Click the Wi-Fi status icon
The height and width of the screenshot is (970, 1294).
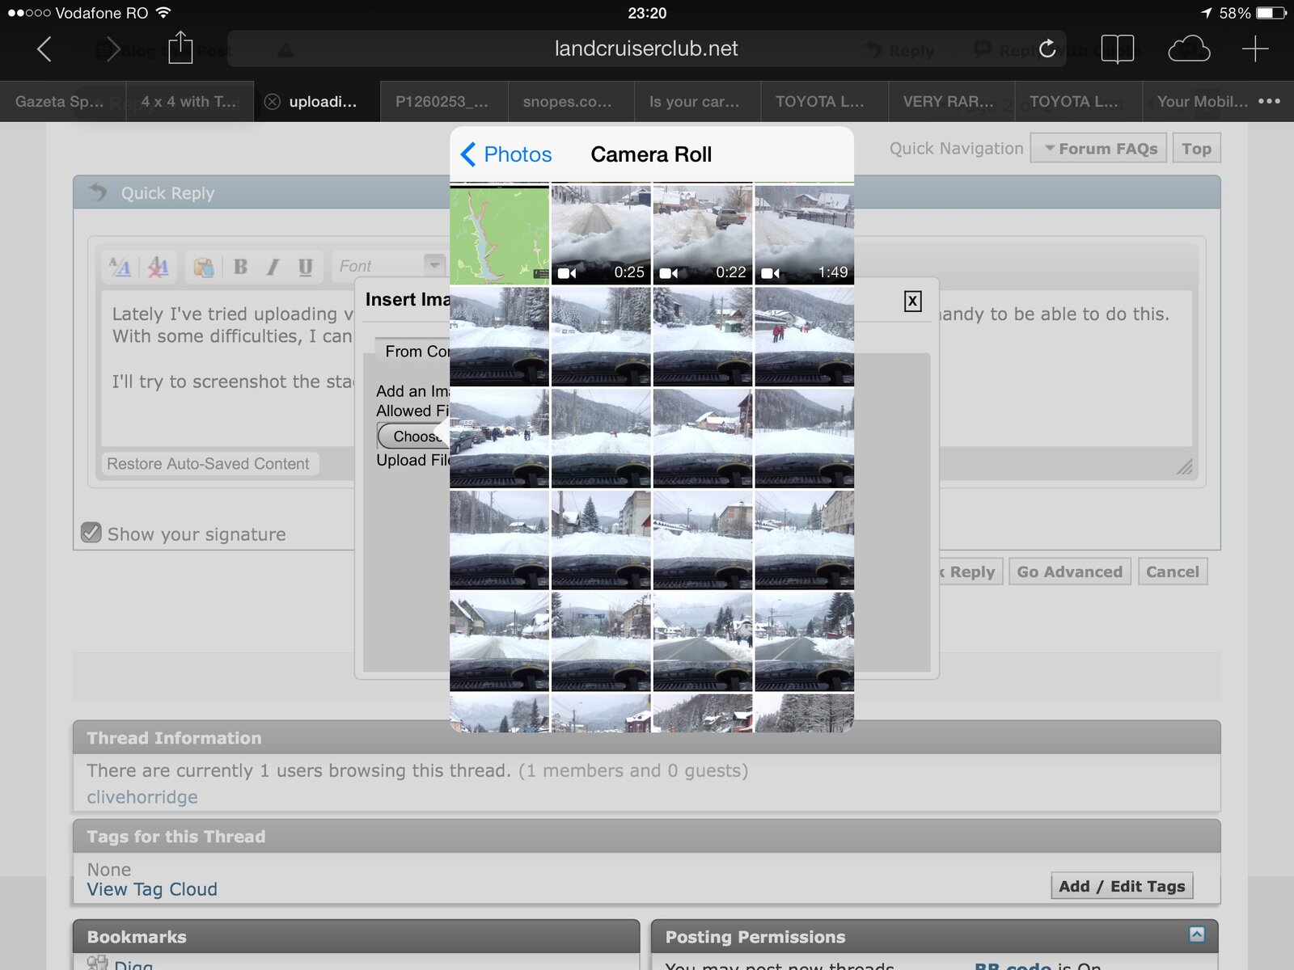[x=163, y=12]
